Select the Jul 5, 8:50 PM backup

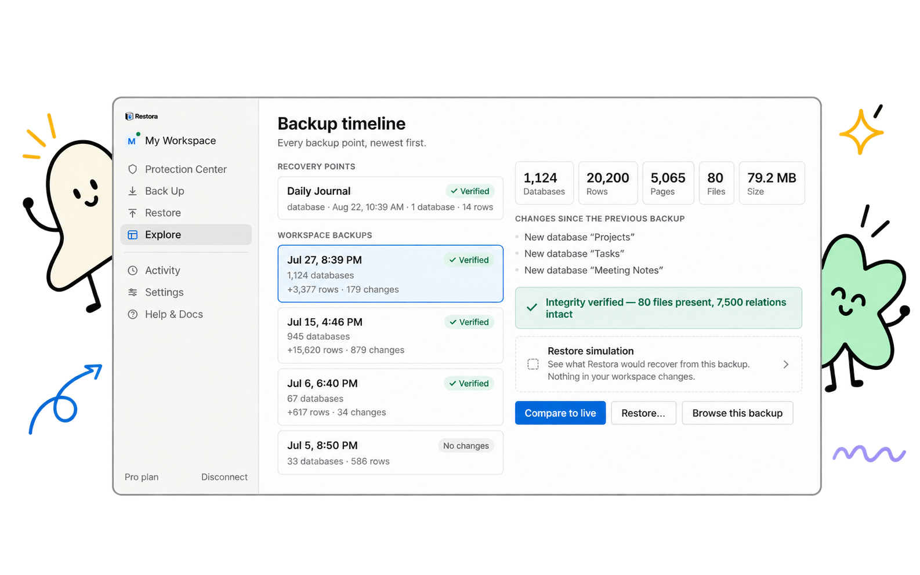tap(390, 453)
